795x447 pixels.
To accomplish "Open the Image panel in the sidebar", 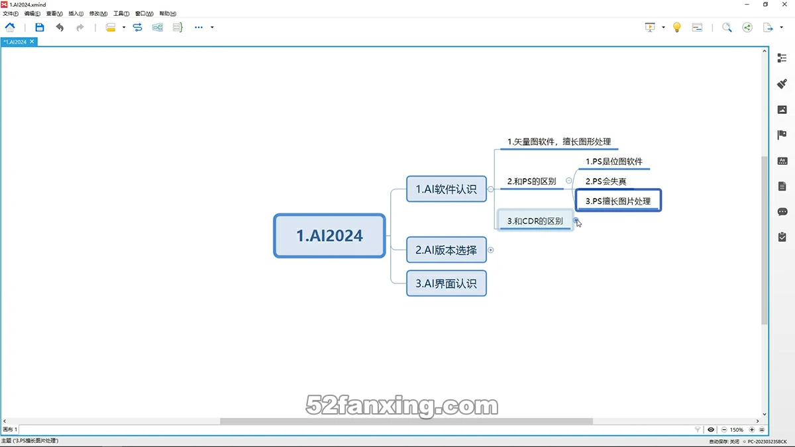I will [782, 109].
